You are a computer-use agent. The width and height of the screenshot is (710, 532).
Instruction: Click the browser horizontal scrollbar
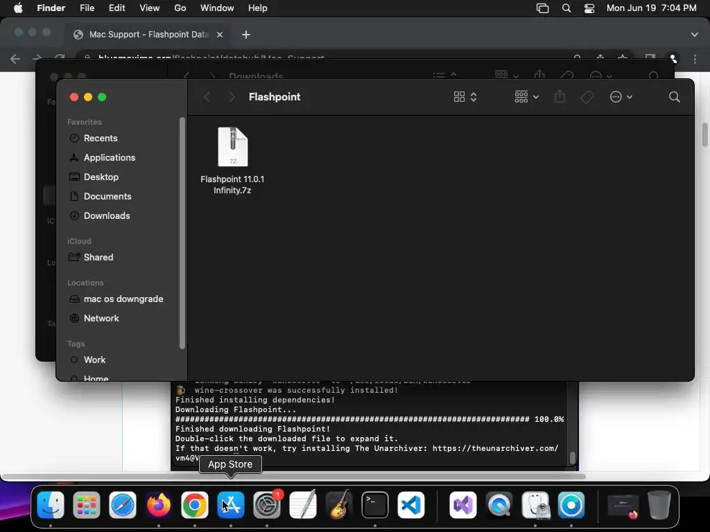(293, 477)
